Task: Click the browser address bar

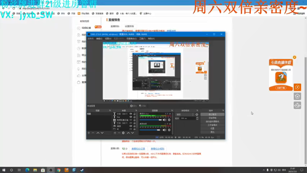Action: point(149,9)
